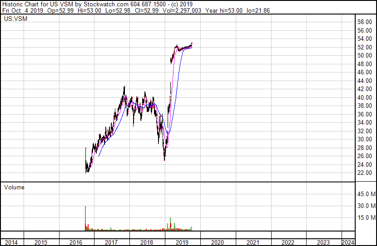Select the 2019 year on the time axis
The width and height of the screenshot is (377, 246).
(182, 242)
